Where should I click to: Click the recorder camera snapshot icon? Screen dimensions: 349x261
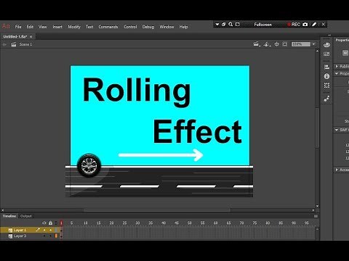305,24
